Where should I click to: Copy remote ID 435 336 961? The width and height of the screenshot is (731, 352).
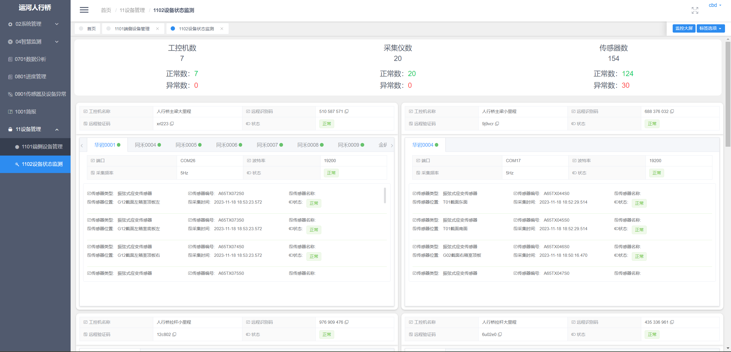[672, 322]
